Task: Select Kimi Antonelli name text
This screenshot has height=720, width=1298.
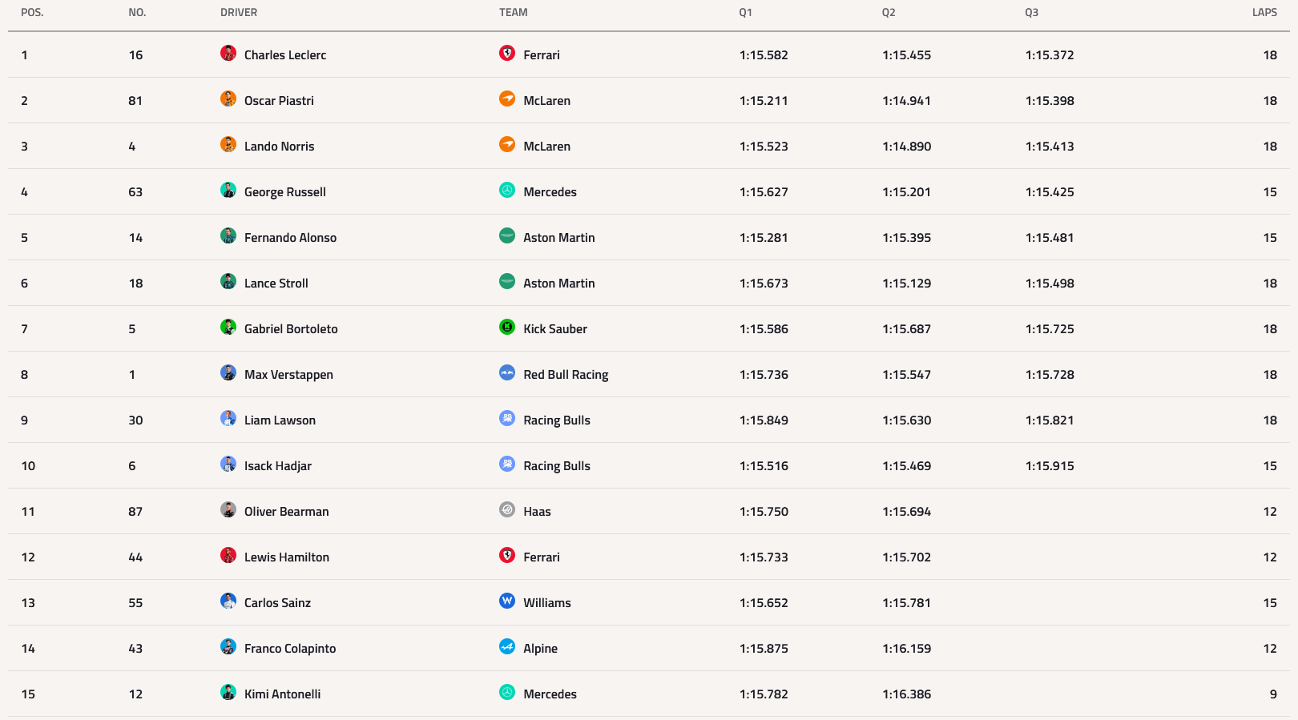Action: pos(282,694)
